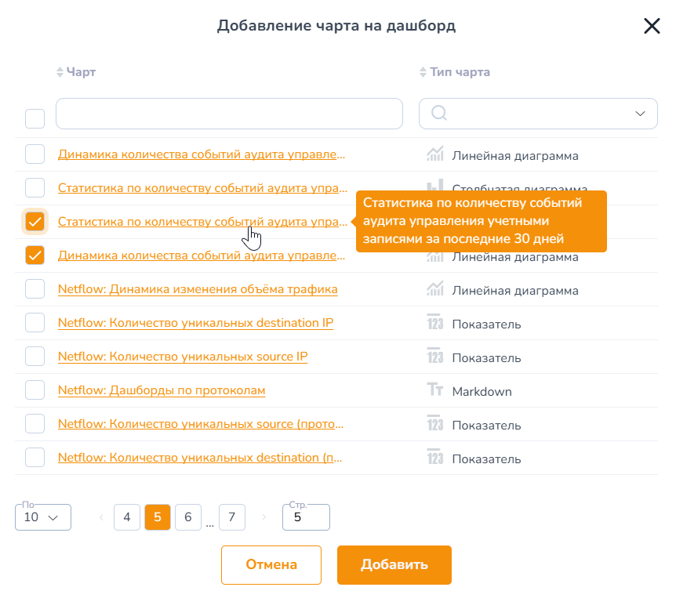
Task: Go to the next pagination page arrow
Action: pos(263,517)
